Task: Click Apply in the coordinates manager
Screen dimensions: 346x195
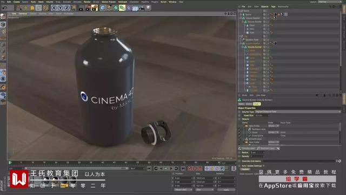Action: 226,190
